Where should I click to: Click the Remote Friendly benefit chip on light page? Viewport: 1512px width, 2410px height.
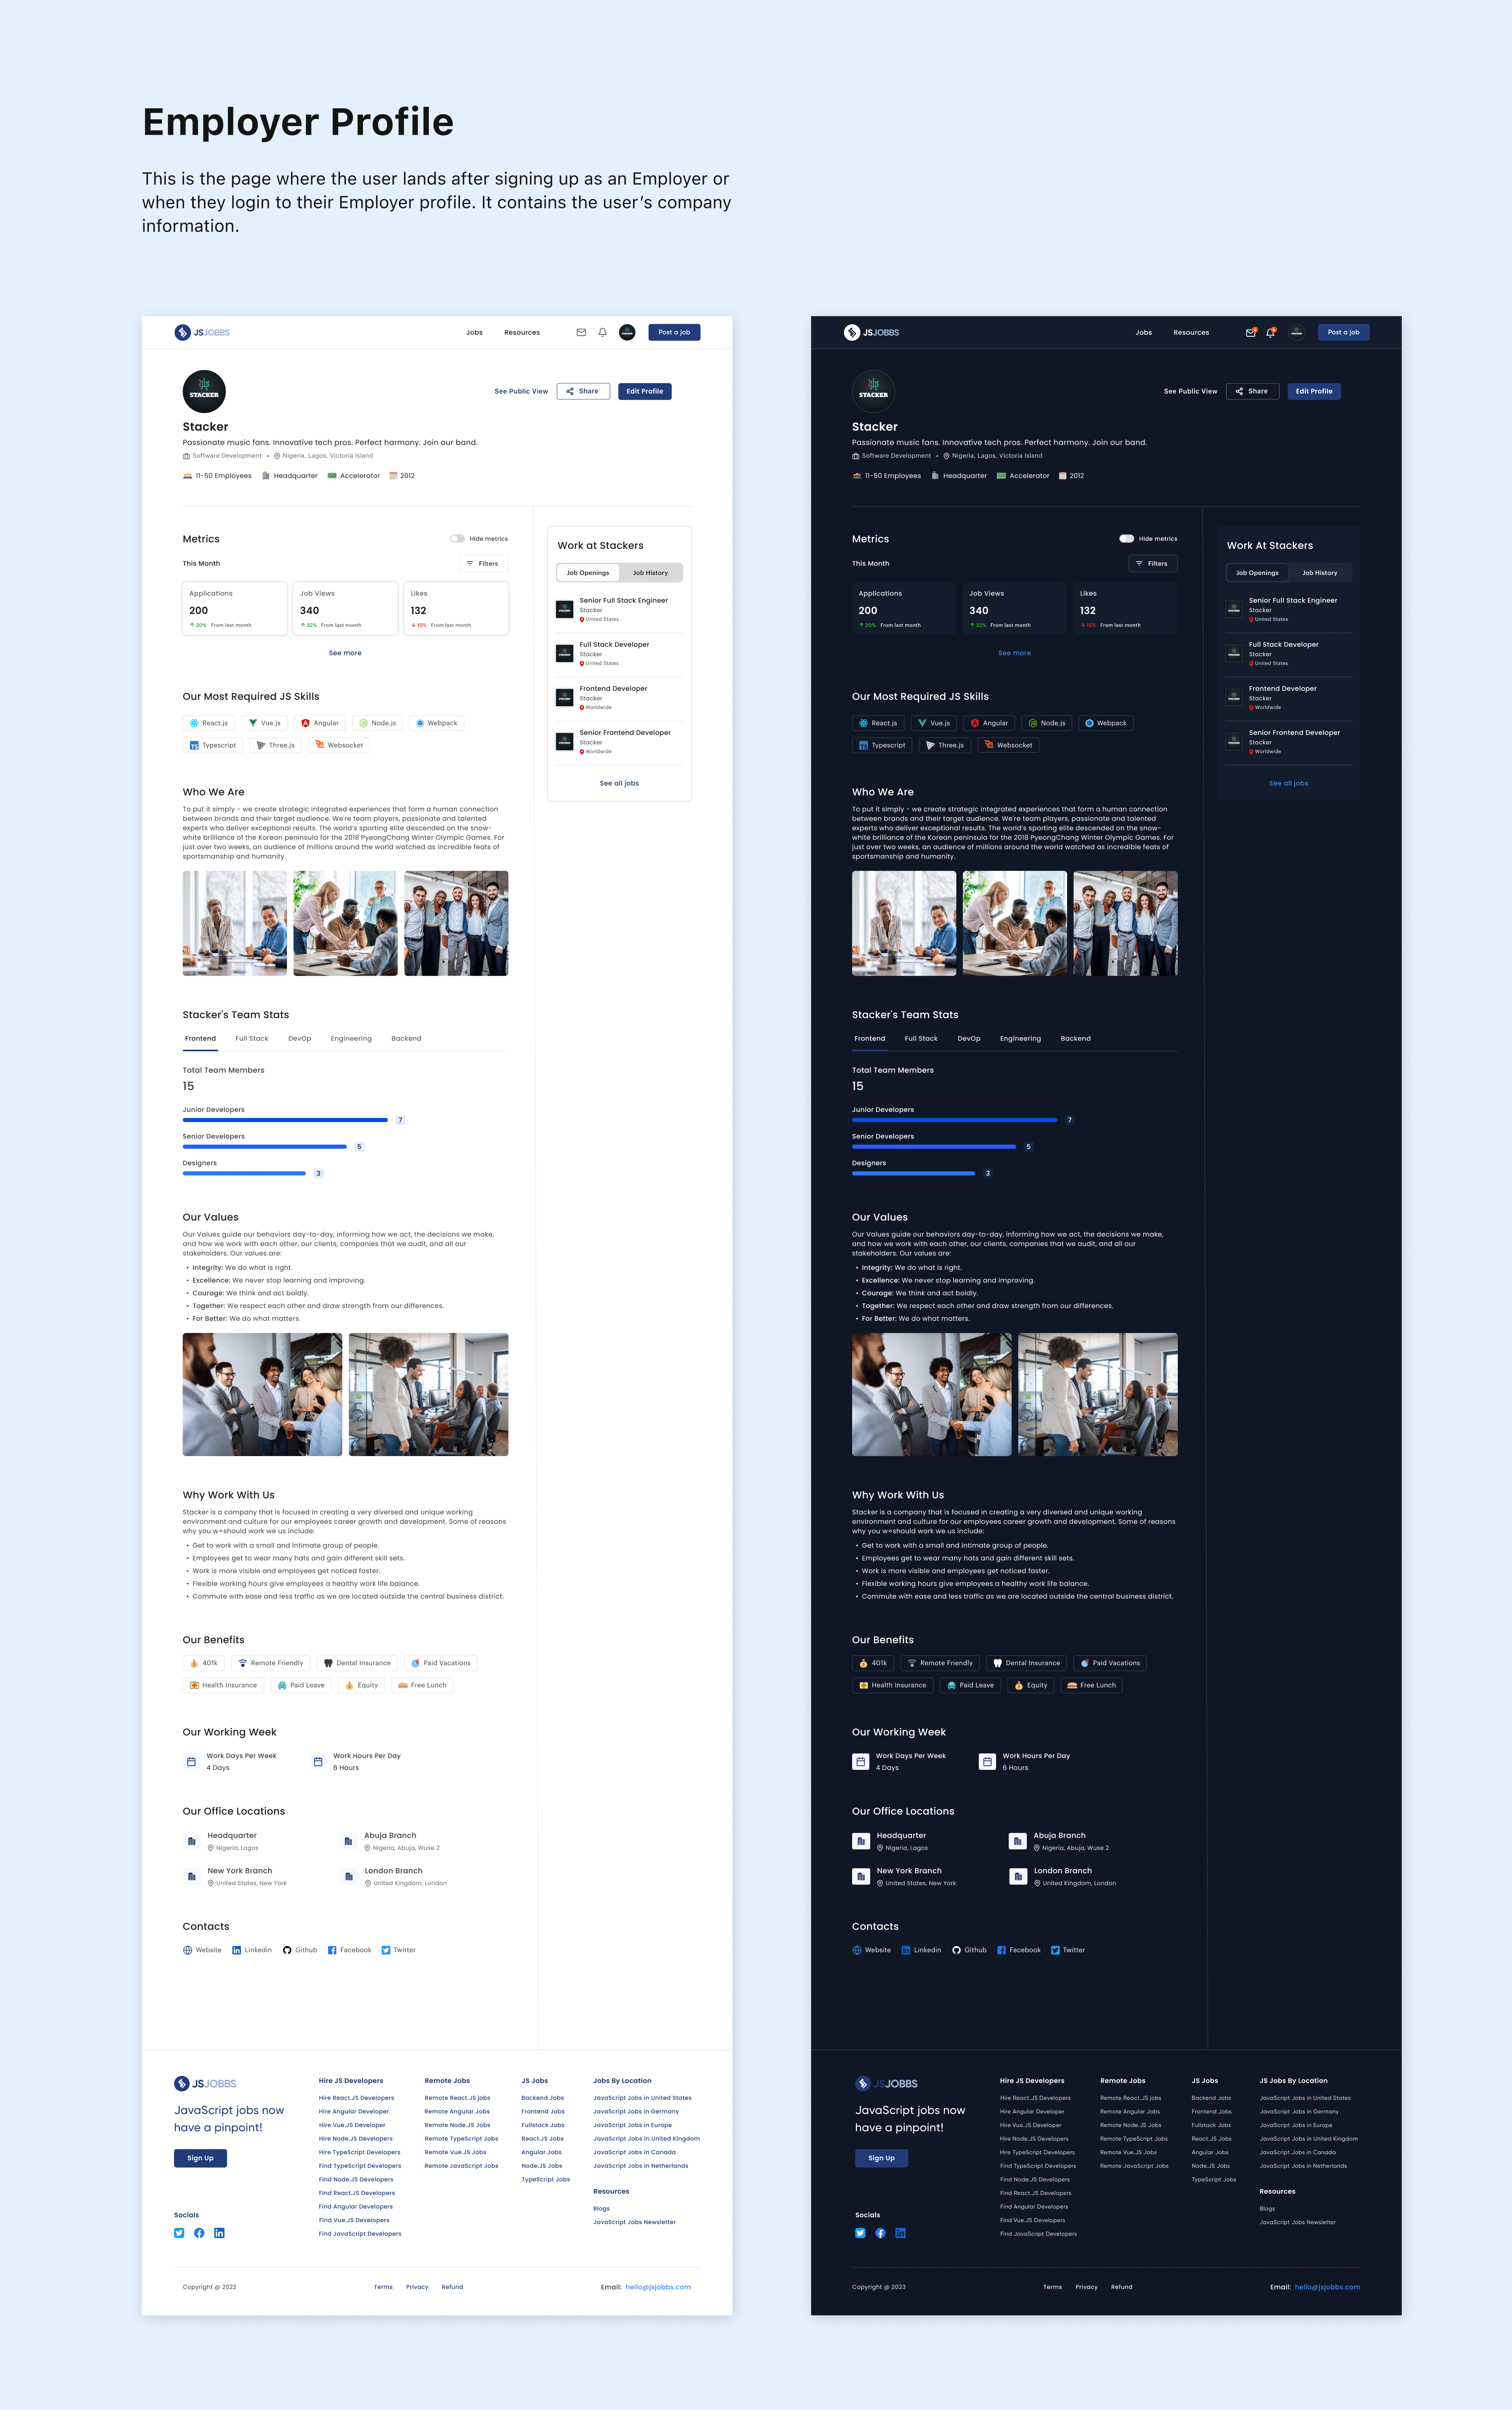(271, 1663)
